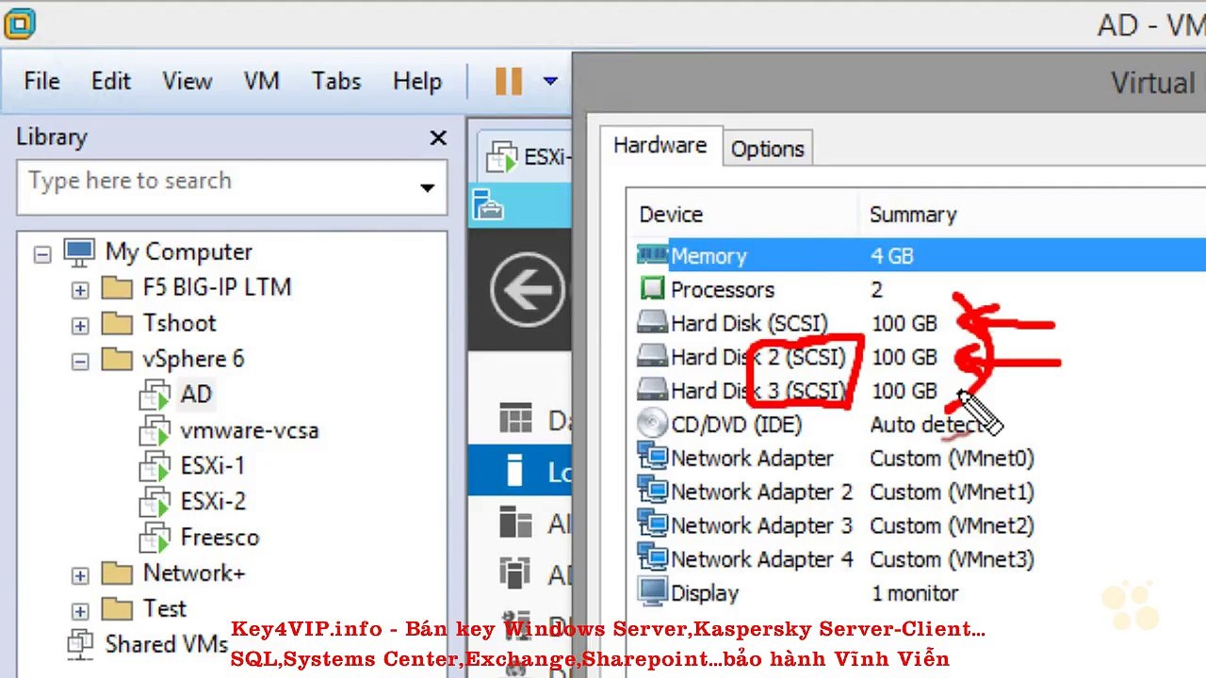Click the Memory summary value 4 GB

[x=892, y=255]
